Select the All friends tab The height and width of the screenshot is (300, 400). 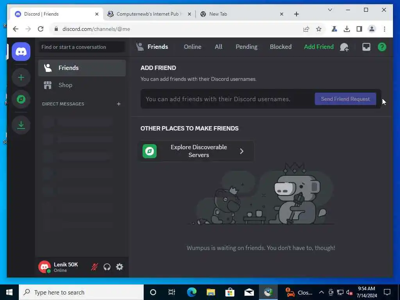coord(218,47)
